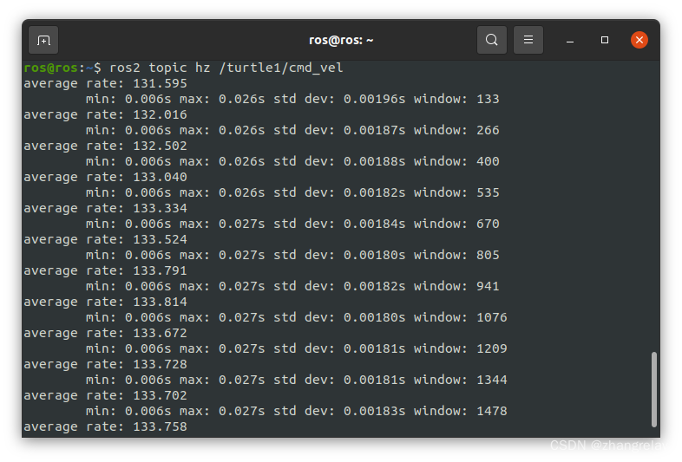Click the line with window: 1209
Screen dimensions: 682x462
pos(296,348)
